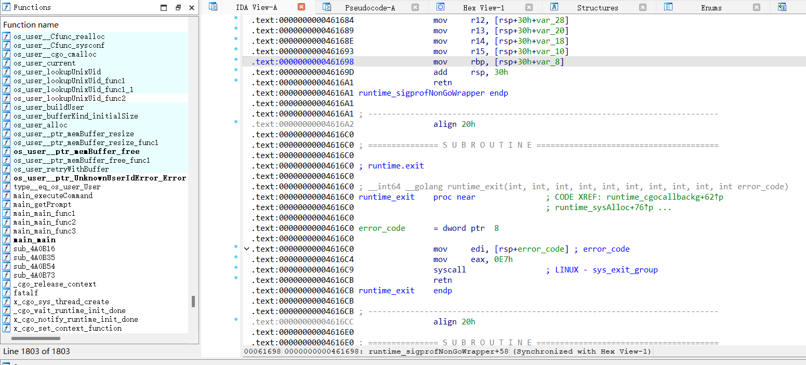Click the f icon next to os_user_current
The image size is (806, 365).
pyautogui.click(x=6, y=63)
